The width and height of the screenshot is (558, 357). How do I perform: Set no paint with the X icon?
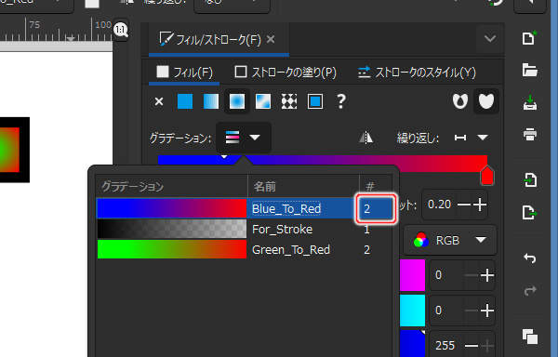coord(159,101)
